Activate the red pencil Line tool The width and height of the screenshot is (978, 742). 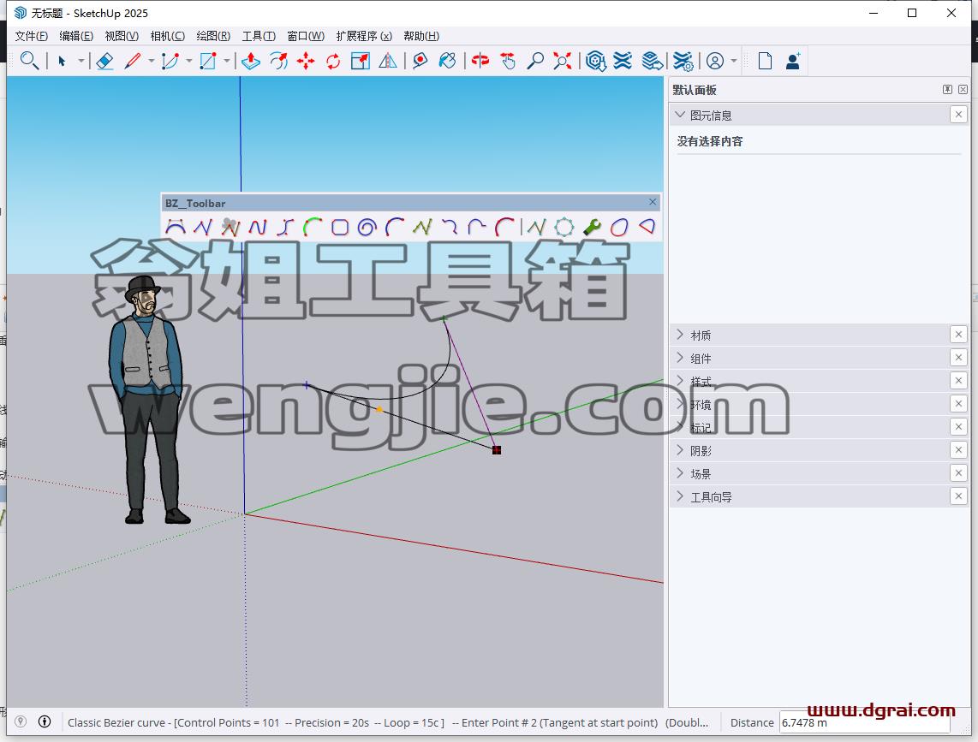tap(133, 61)
